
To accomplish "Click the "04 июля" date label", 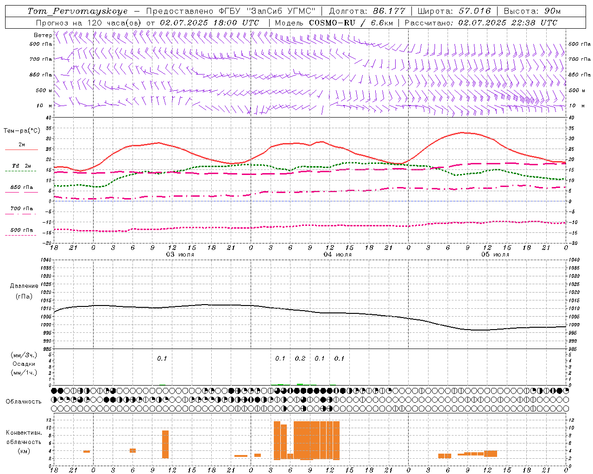I will [337, 255].
